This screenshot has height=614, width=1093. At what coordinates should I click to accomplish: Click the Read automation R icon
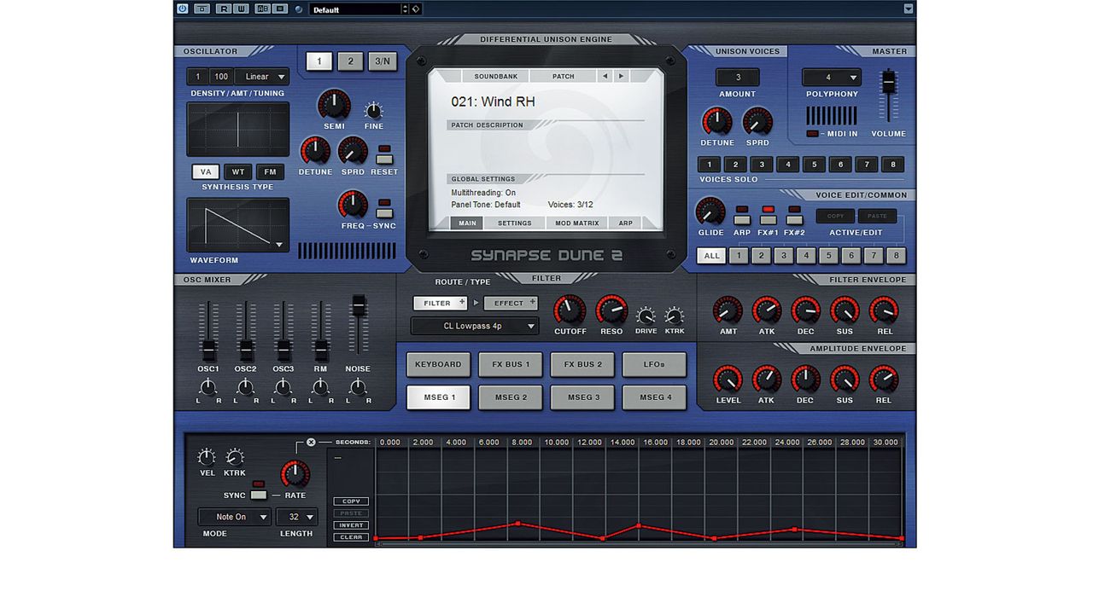(223, 9)
